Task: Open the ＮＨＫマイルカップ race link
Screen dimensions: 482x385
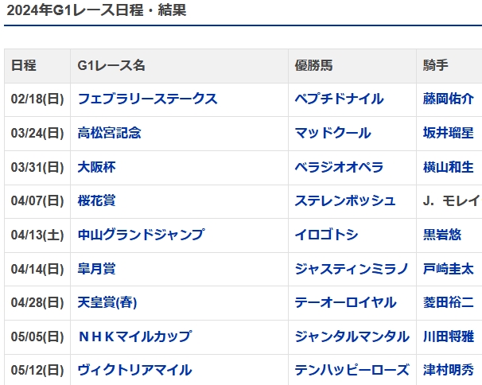Action: pos(134,336)
